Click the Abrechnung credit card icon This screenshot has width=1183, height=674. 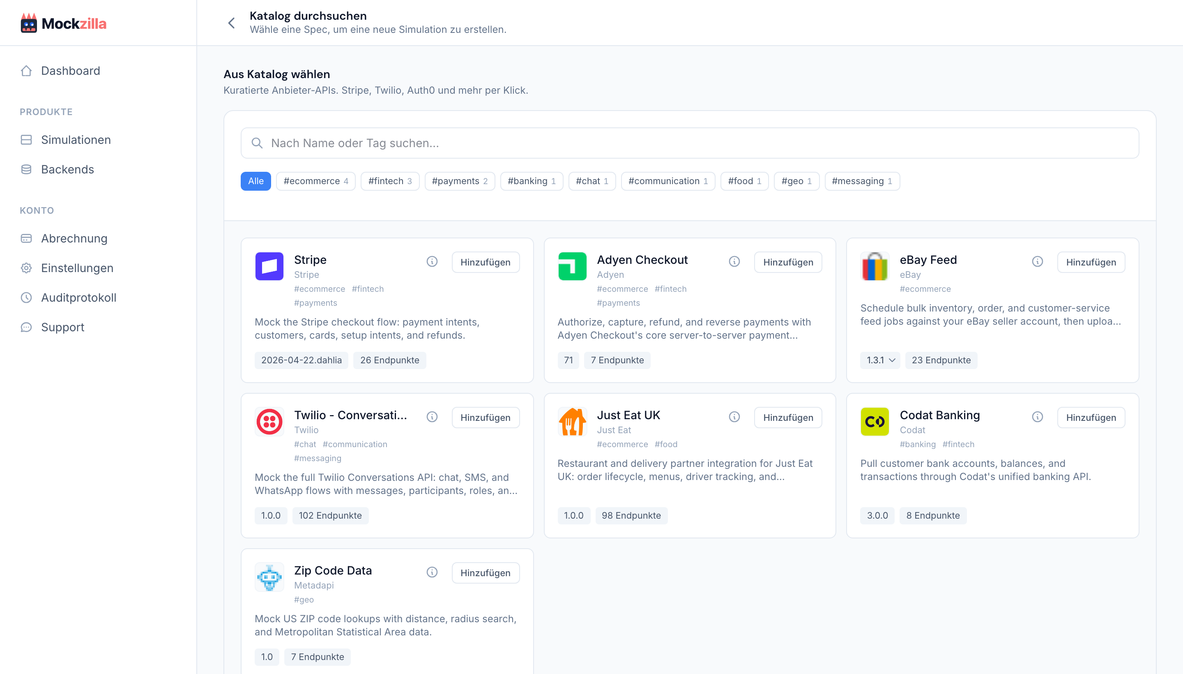click(26, 238)
